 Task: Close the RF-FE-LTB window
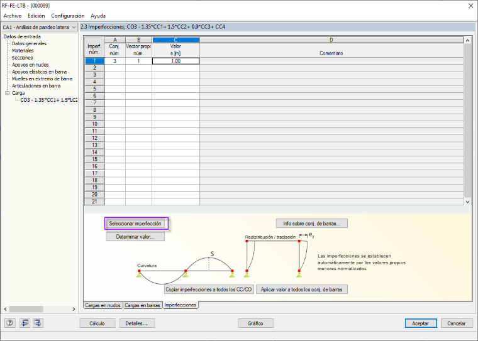[x=470, y=6]
